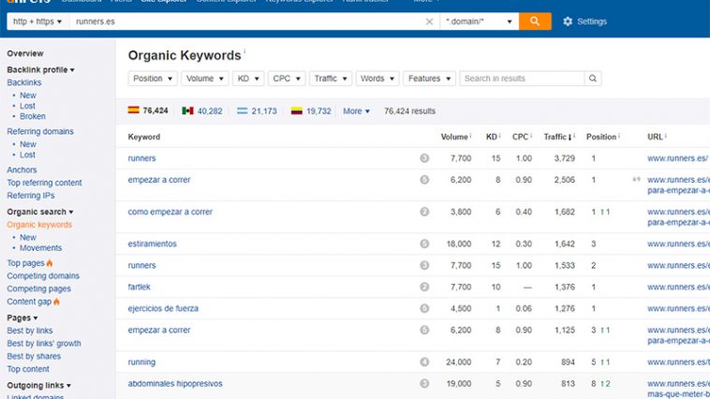Open Anchors in the sidebar
The image size is (710, 399).
coord(22,170)
